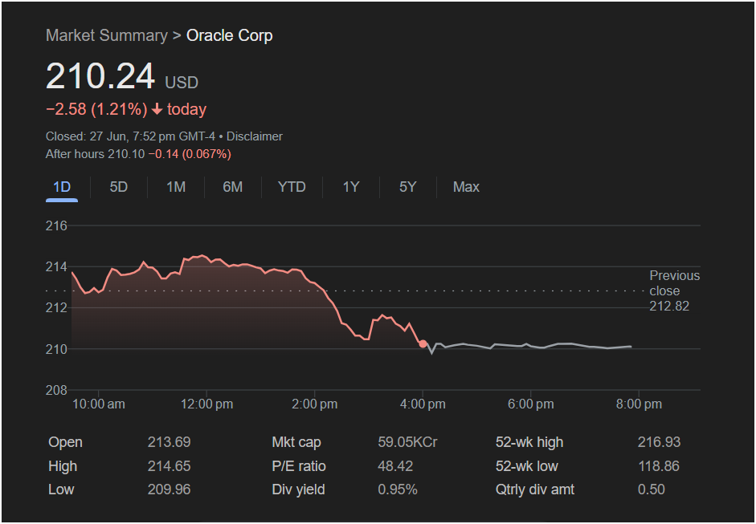Click the High value 214.65
This screenshot has height=524, width=756.
(x=169, y=466)
